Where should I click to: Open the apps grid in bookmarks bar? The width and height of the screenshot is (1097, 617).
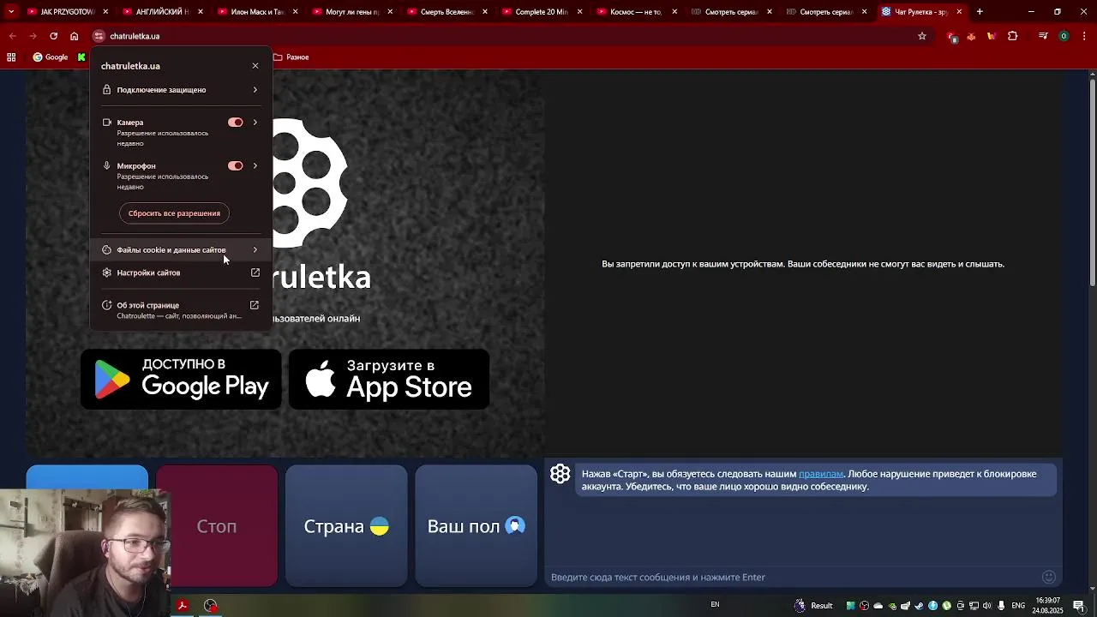pyautogui.click(x=11, y=57)
